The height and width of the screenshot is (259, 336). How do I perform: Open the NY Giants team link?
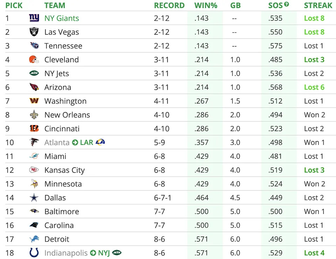pos(62,18)
